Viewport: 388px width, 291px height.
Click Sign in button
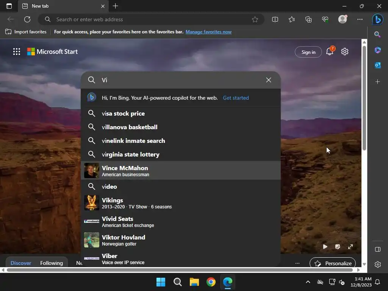[308, 52]
